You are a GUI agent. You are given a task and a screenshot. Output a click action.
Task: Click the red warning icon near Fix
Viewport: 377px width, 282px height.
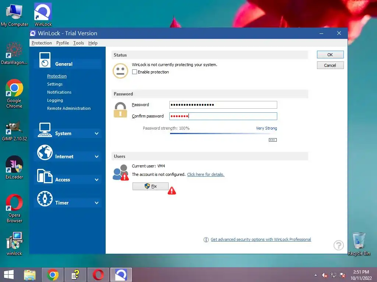point(172,191)
